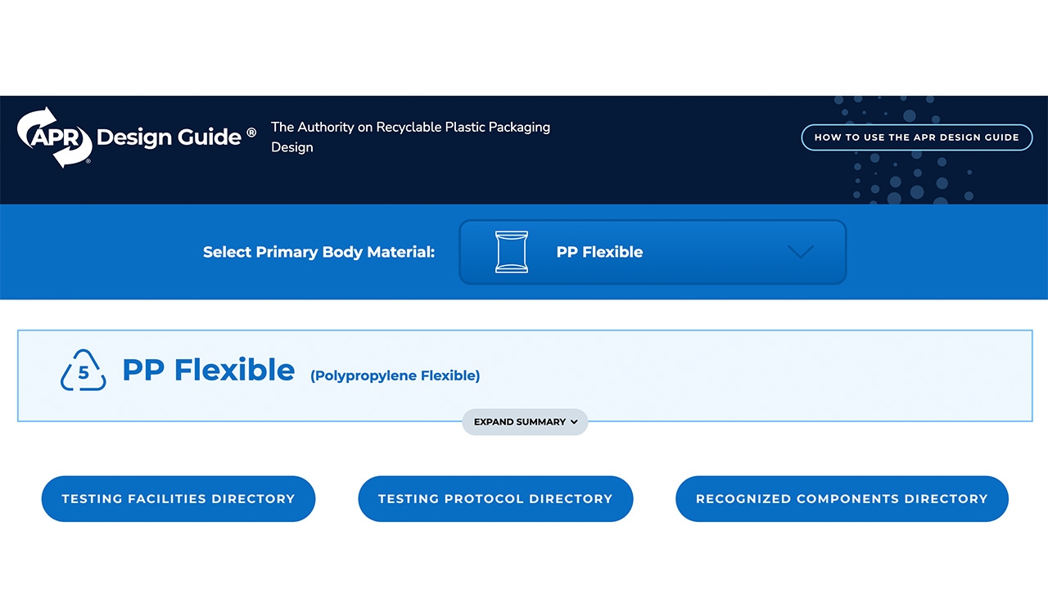
Task: Click the (Polypropylene Flexible) subtitle
Action: 395,375
